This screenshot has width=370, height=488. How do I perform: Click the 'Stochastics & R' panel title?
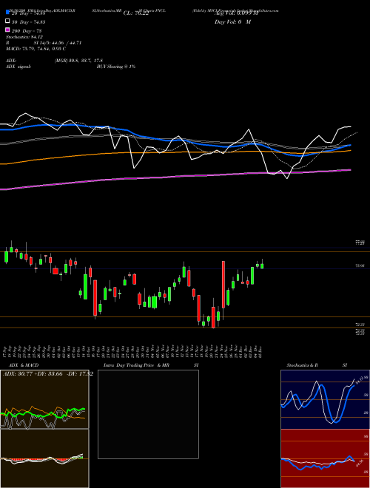(x=303, y=365)
